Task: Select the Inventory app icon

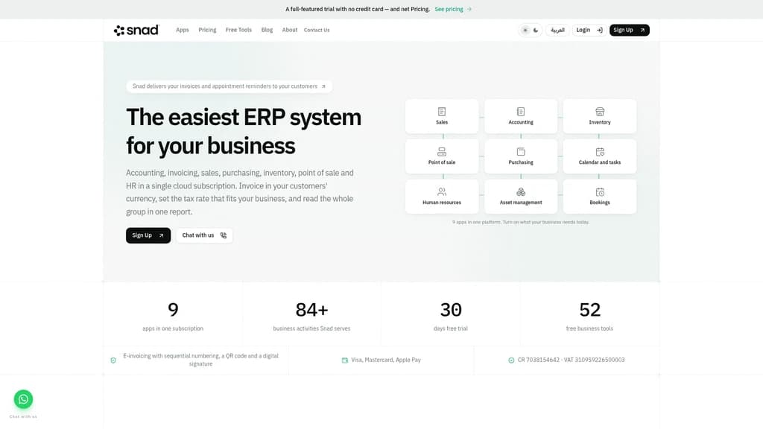Action: [x=600, y=112]
